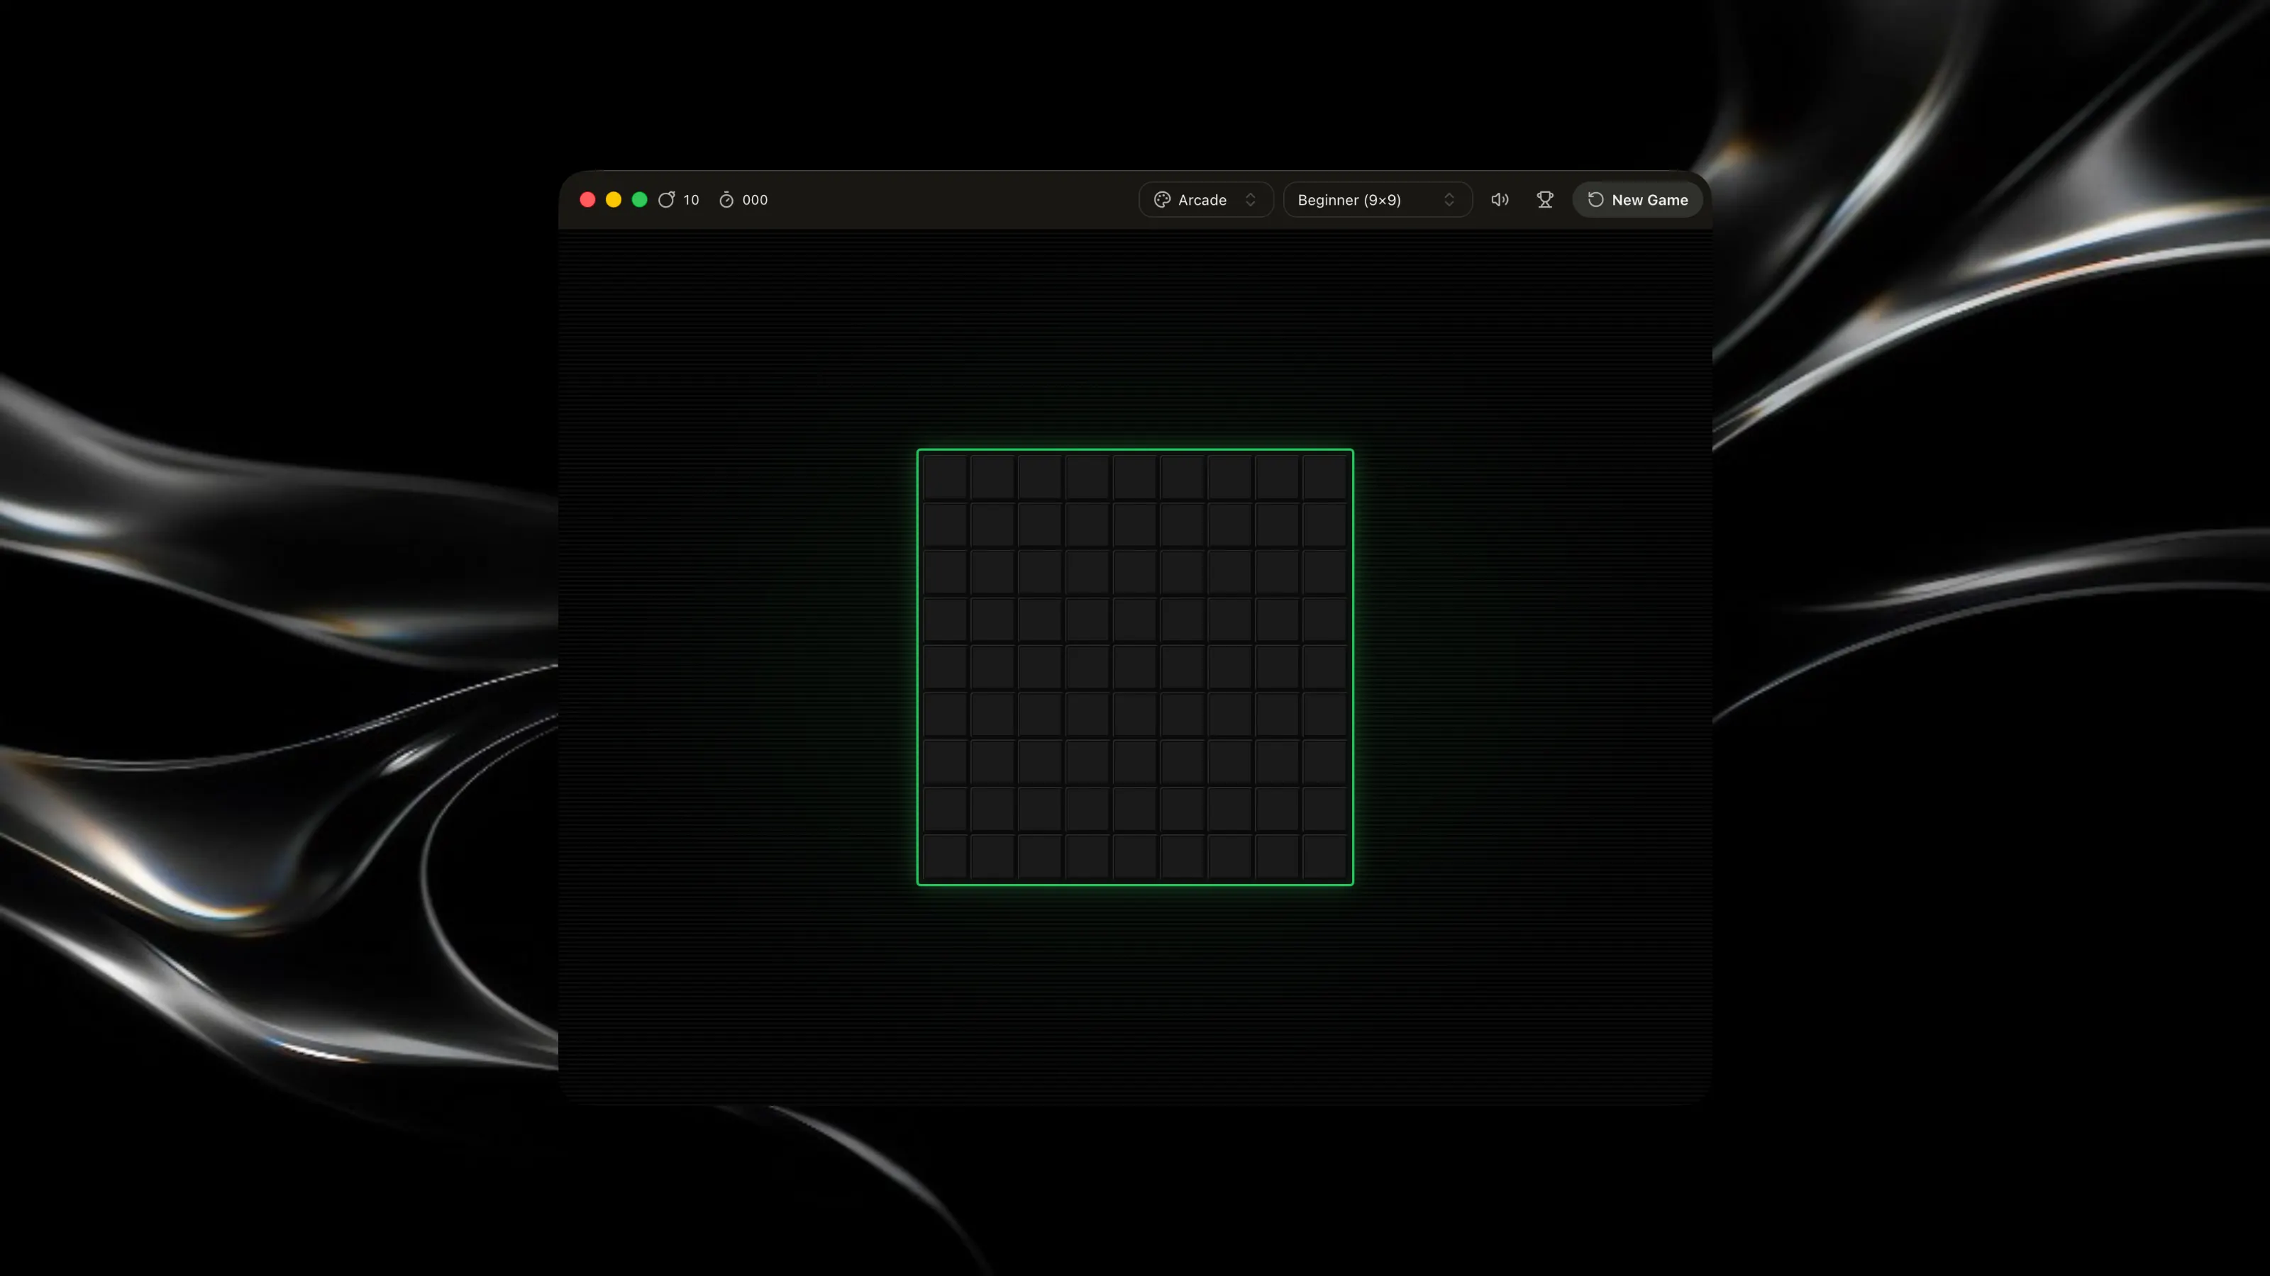Reveal the center cell of the minefield
Viewport: 2270px width, 1276px height.
coord(1135,666)
